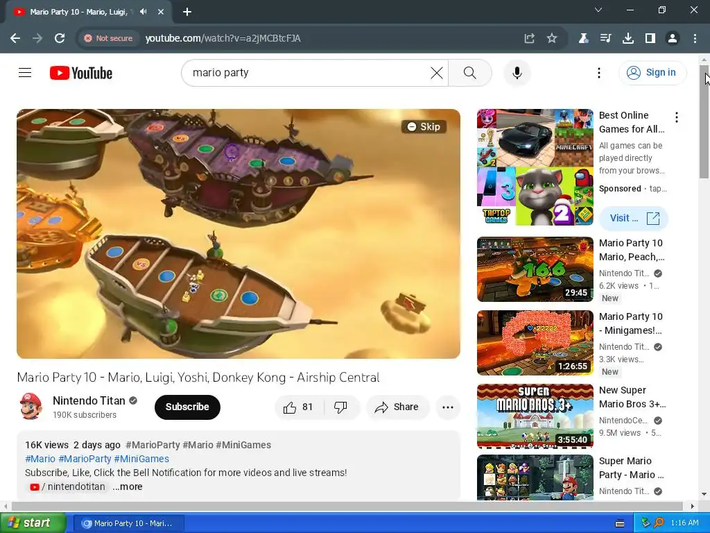Expand description with ...more
Viewport: 710px width, 533px height.
[x=128, y=487]
